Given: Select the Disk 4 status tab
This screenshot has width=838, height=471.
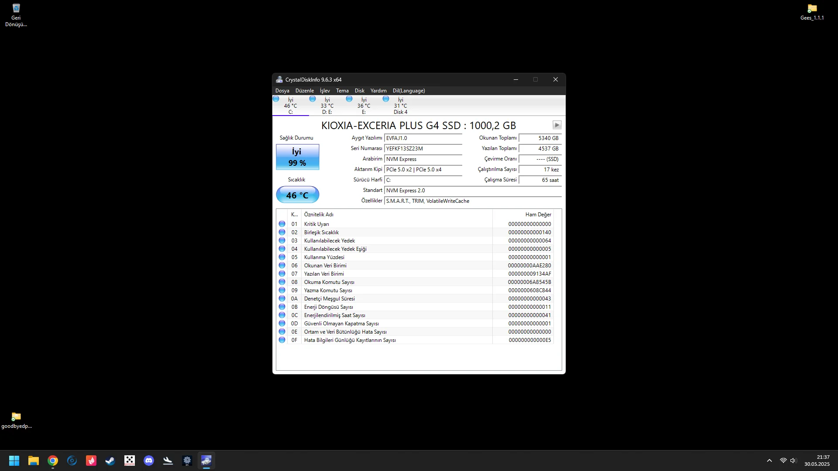Looking at the screenshot, I should (400, 106).
